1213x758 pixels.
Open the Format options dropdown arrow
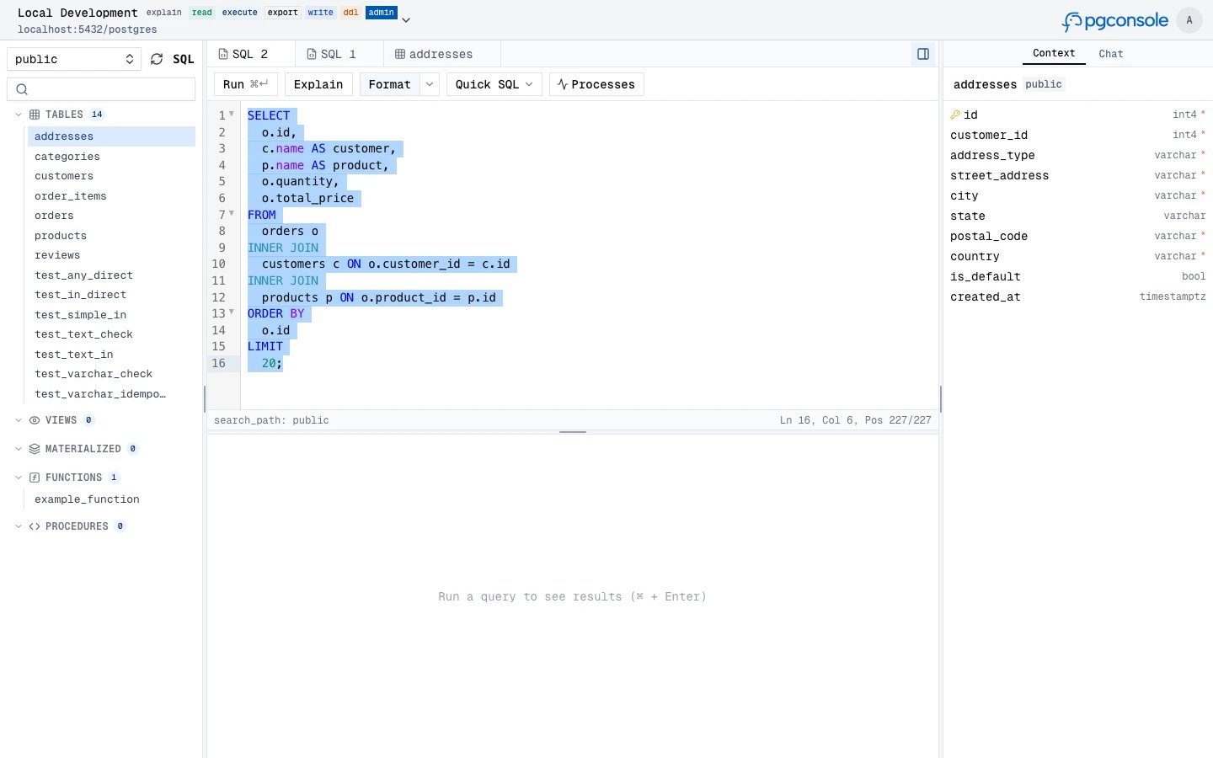point(430,84)
